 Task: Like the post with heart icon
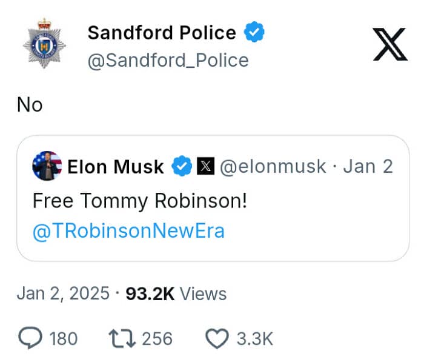(217, 338)
